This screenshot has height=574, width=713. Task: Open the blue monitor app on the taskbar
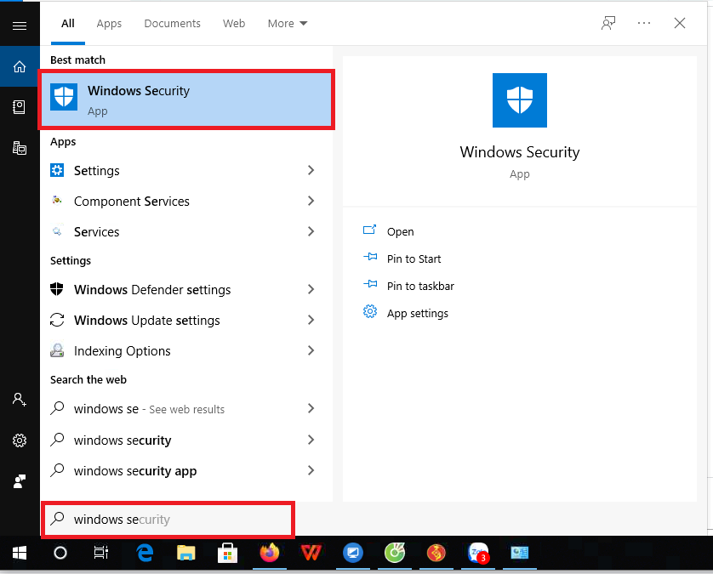(353, 553)
